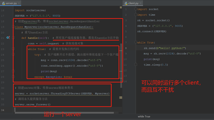Jump to the lower warning stripe mark in server.py
The width and height of the screenshot is (214, 120).
(121, 98)
